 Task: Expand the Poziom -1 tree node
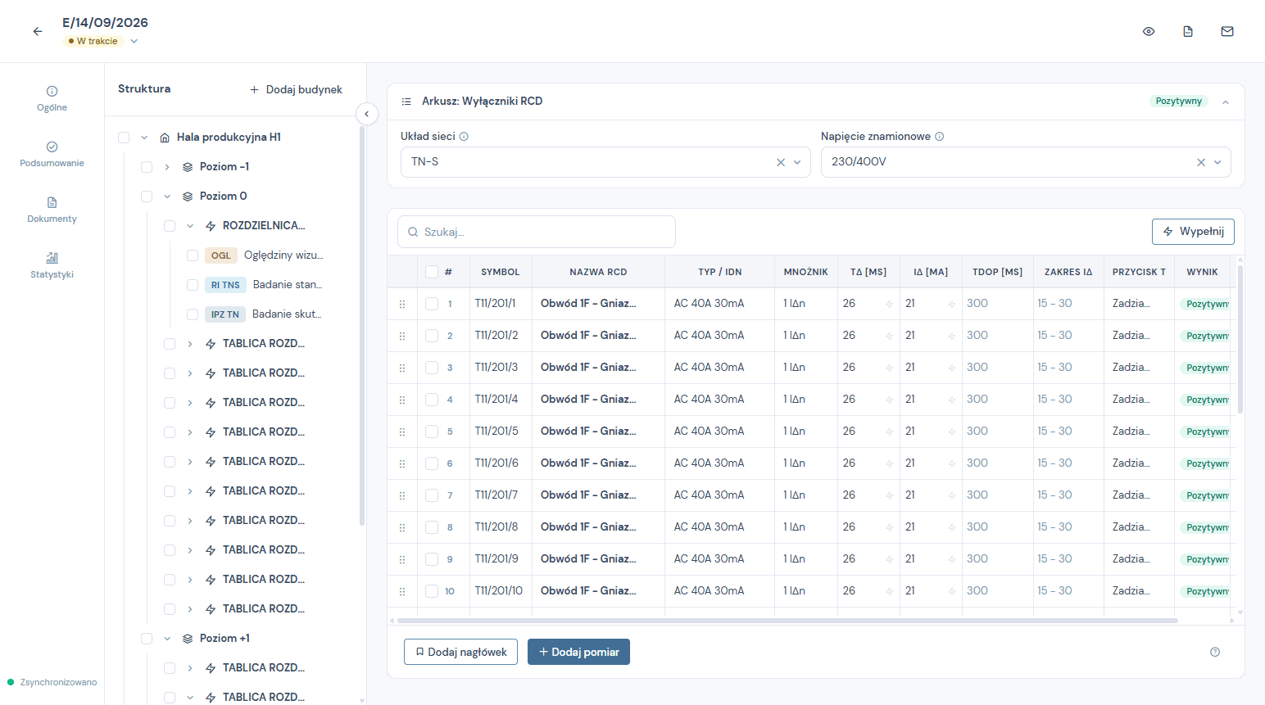pos(167,167)
